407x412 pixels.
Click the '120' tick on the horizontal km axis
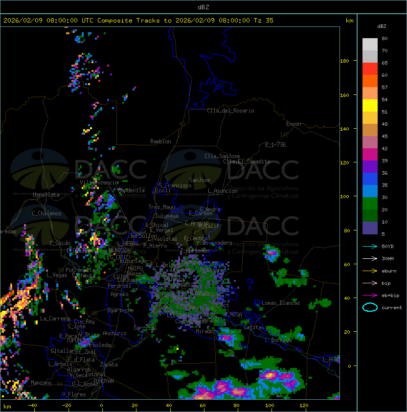304,406
